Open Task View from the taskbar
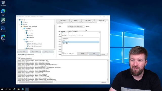 click(x=10, y=89)
